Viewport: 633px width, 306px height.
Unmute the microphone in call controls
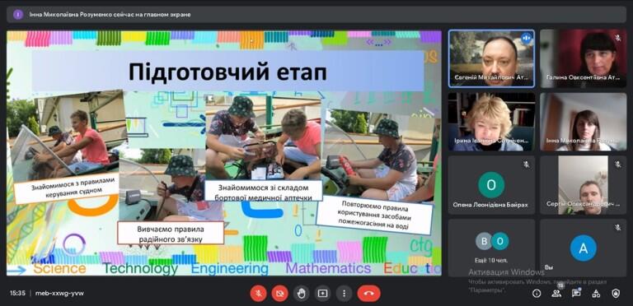tap(258, 293)
